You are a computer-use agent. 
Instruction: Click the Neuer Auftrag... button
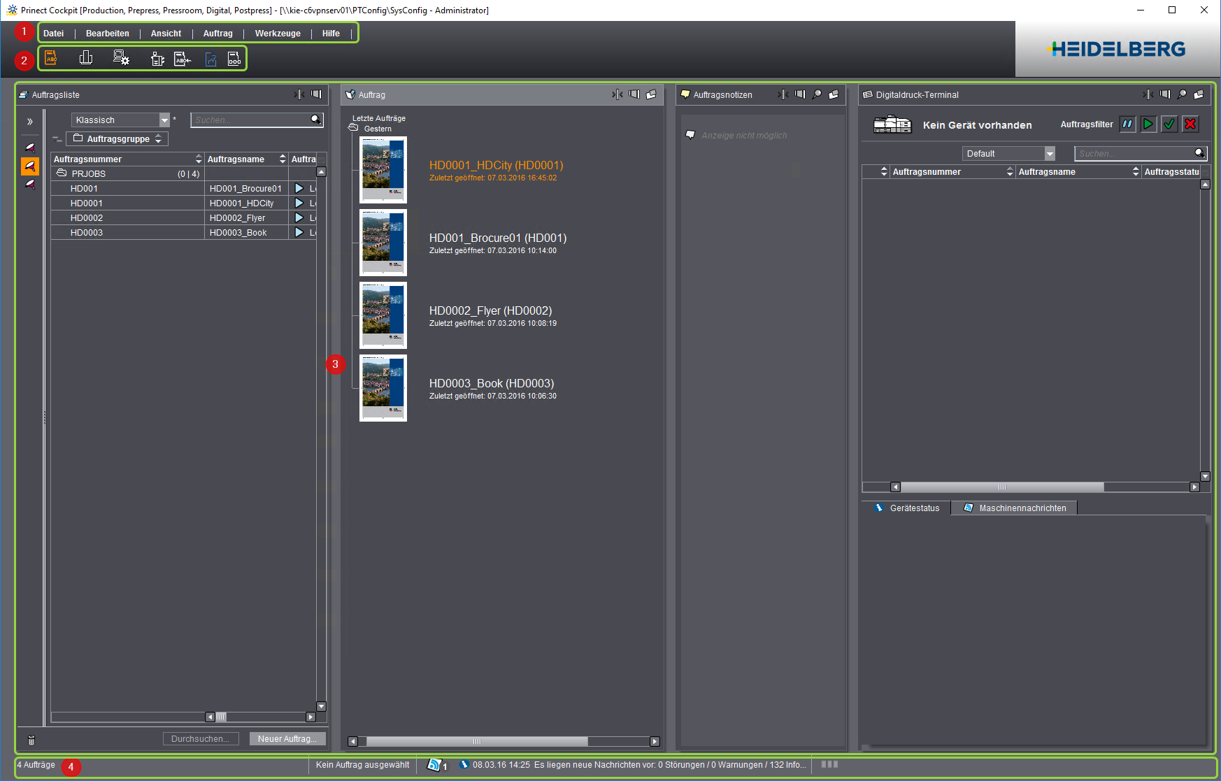click(287, 738)
